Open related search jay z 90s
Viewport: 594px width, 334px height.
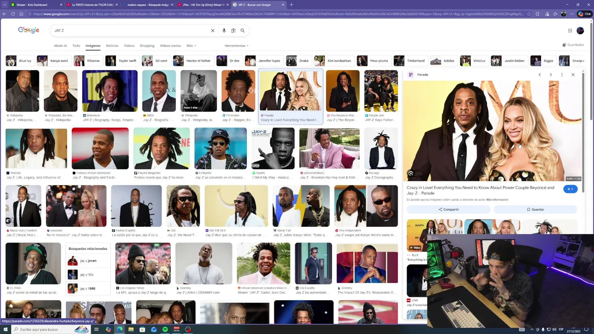click(88, 275)
